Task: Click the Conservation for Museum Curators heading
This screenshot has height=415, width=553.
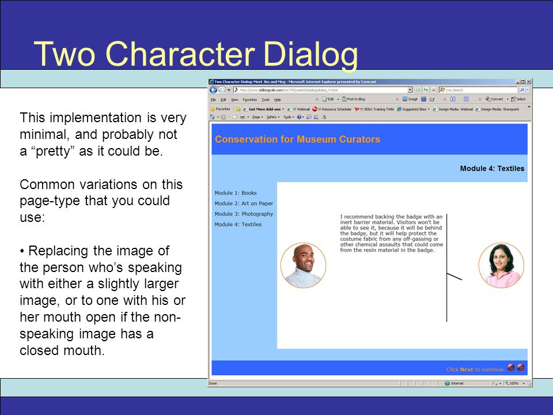Action: pyautogui.click(x=298, y=139)
